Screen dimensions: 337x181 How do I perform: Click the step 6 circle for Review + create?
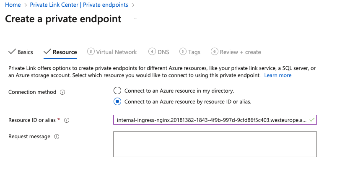click(x=215, y=52)
